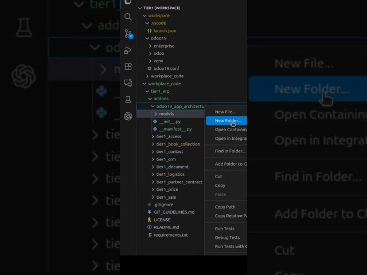Select the green workplace_code root folder
The height and width of the screenshot is (275, 367).
[165, 84]
